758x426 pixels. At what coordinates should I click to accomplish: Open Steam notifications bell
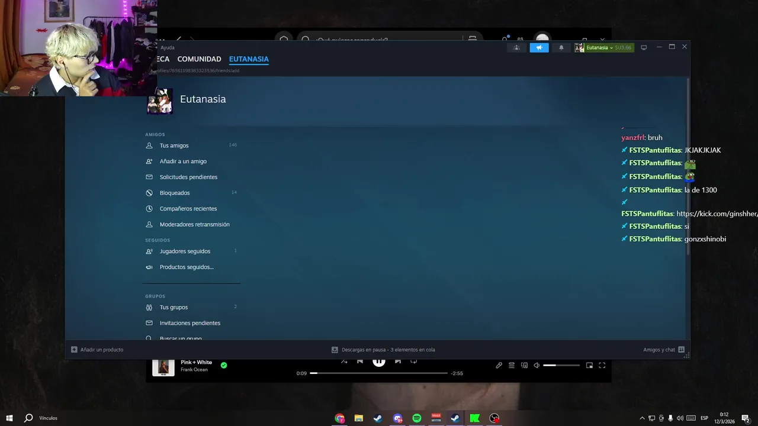[x=561, y=48]
